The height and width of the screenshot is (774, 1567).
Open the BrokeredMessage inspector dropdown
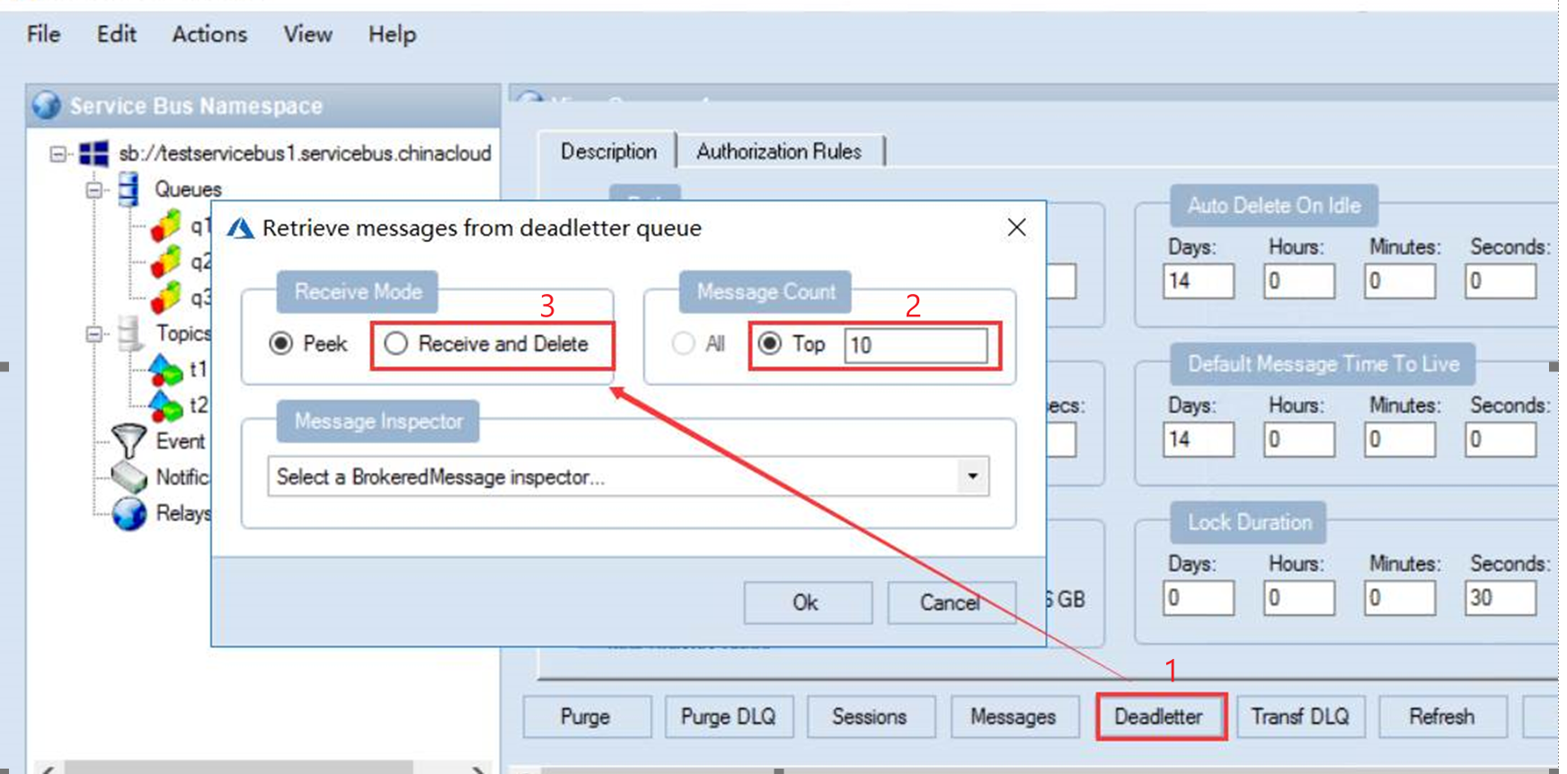point(972,476)
